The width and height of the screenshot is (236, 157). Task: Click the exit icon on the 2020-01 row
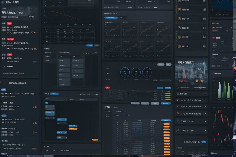coord(204,37)
